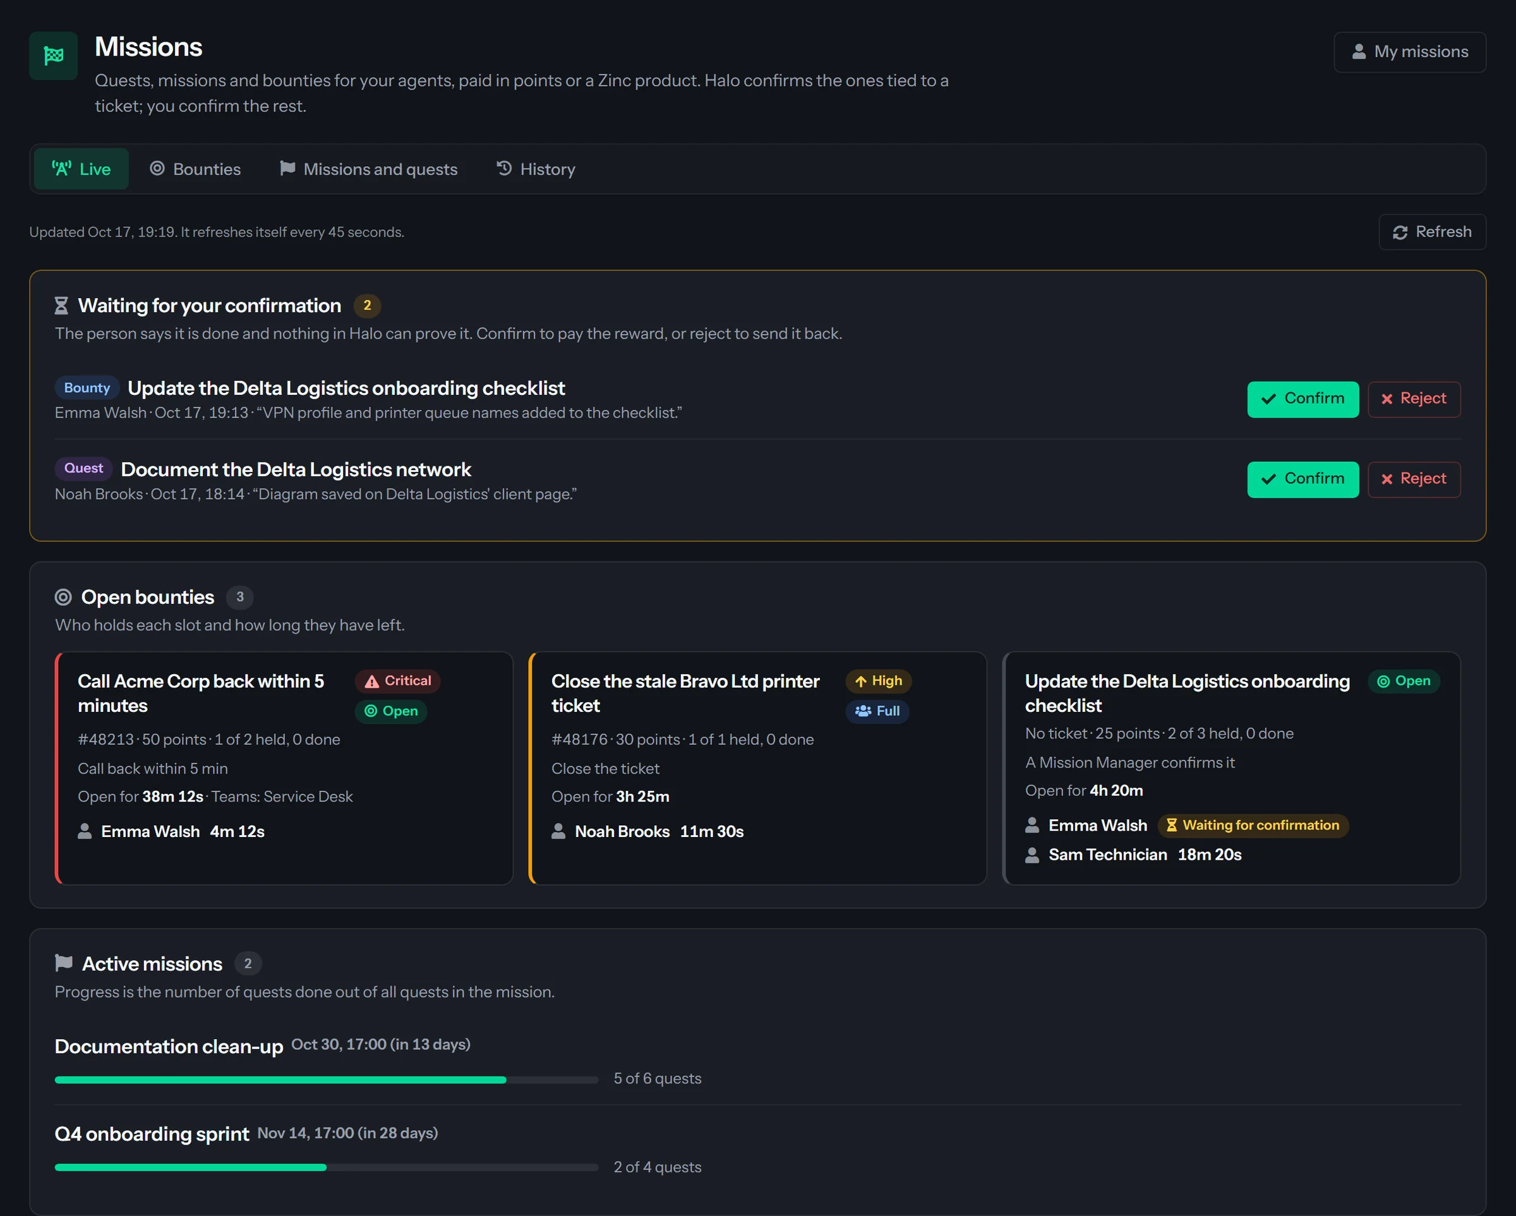Click the Open bounties count badge 3
The height and width of the screenshot is (1216, 1516).
point(240,597)
